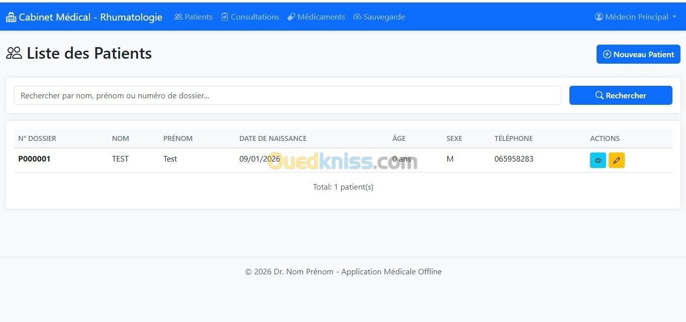Click the user avatar icon for Médecin Principal

tap(599, 17)
